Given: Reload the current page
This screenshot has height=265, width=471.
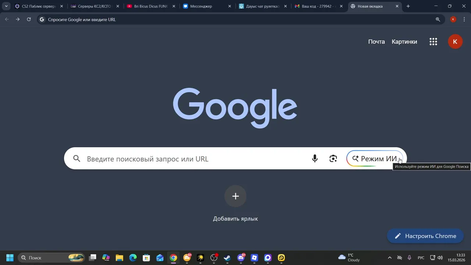Looking at the screenshot, I should pyautogui.click(x=29, y=20).
